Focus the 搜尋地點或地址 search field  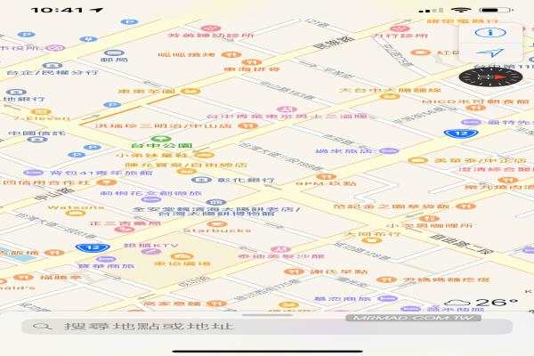[267, 327]
